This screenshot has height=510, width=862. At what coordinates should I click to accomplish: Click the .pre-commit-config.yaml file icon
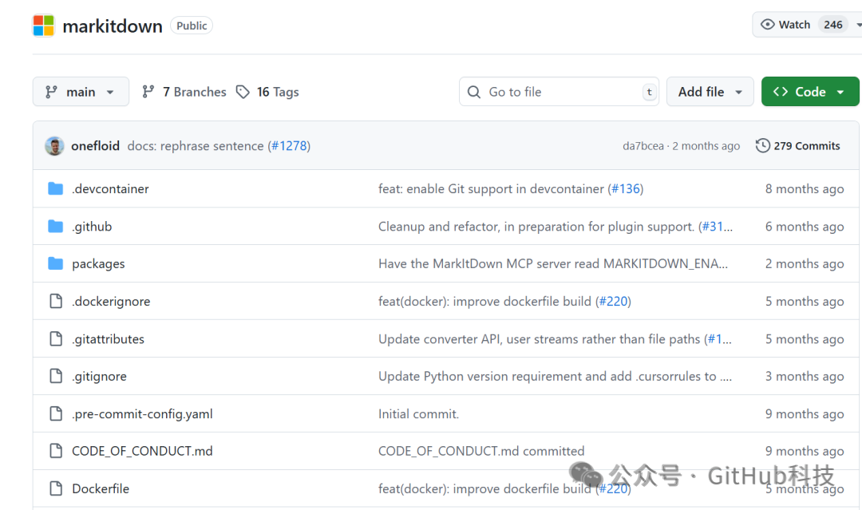point(56,413)
